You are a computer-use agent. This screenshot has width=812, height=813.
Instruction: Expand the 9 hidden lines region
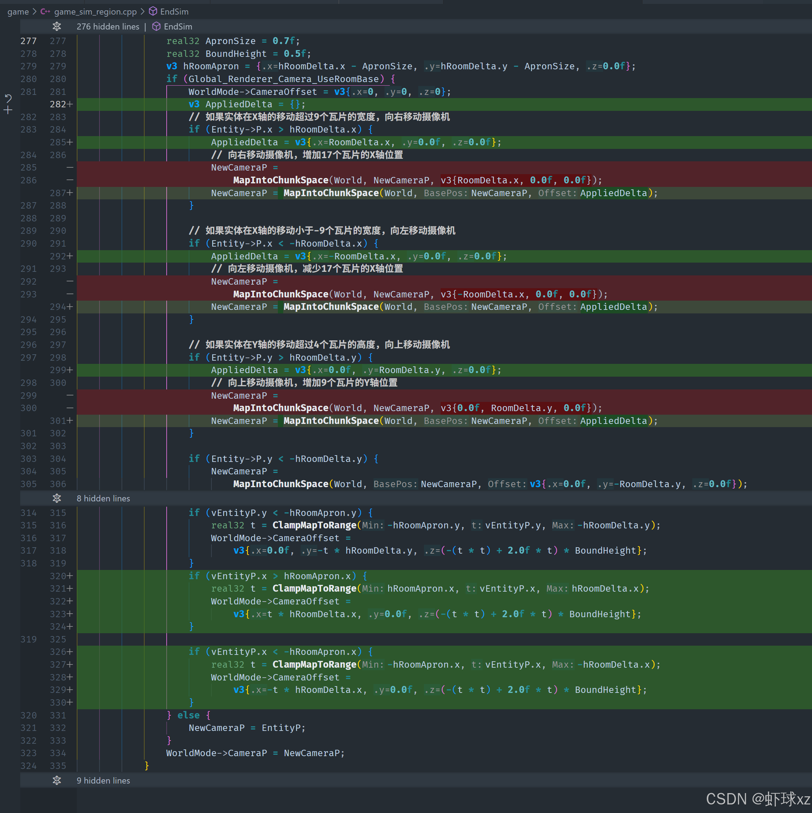pos(57,781)
